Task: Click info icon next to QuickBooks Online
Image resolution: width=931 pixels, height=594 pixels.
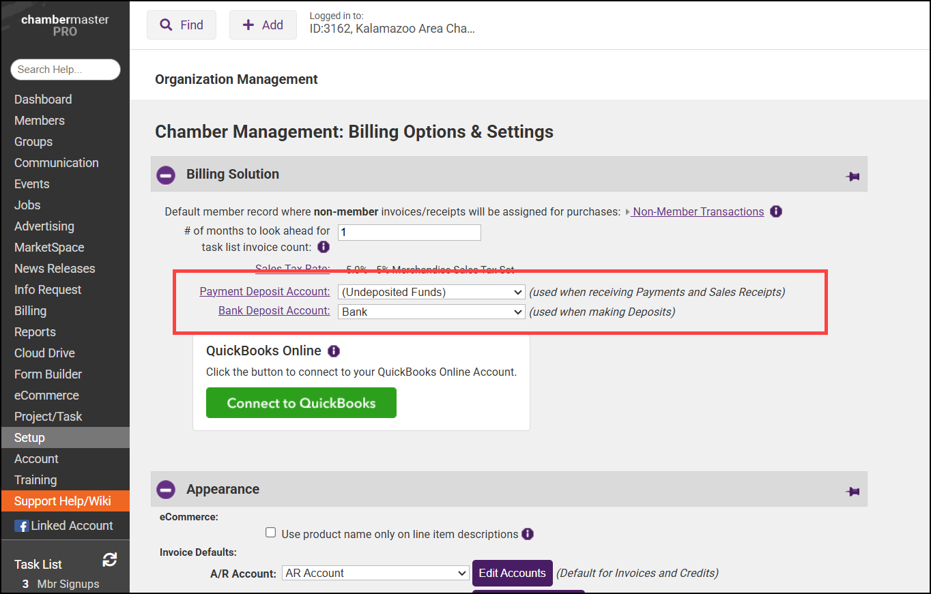Action: tap(333, 351)
